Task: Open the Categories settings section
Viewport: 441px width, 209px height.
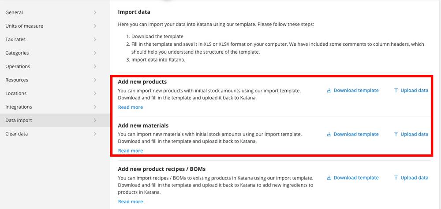Action: (x=55, y=53)
